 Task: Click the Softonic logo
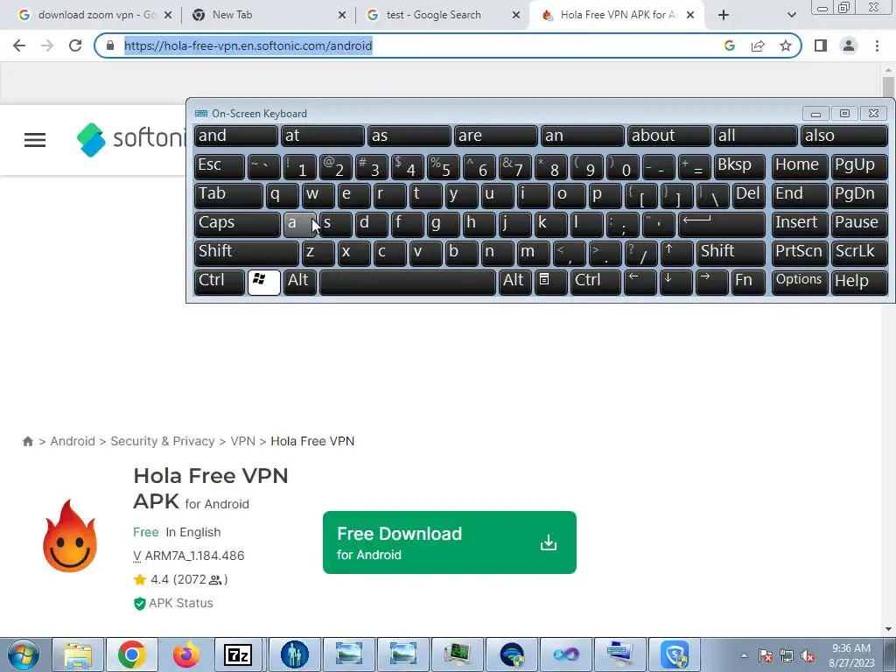(x=131, y=139)
